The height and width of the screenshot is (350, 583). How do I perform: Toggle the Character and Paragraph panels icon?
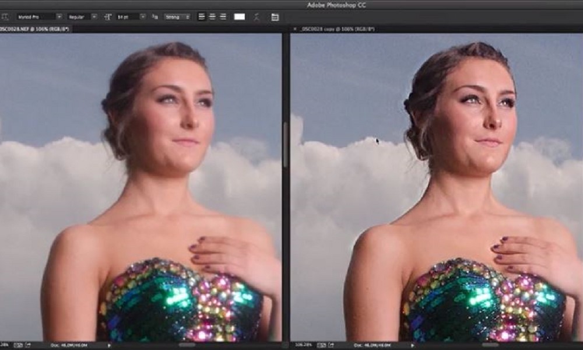(x=275, y=17)
